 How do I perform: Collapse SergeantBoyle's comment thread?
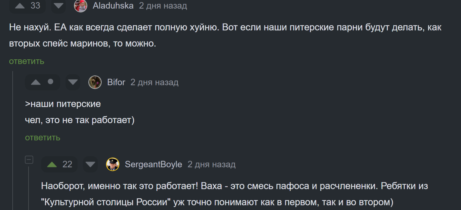(29, 160)
